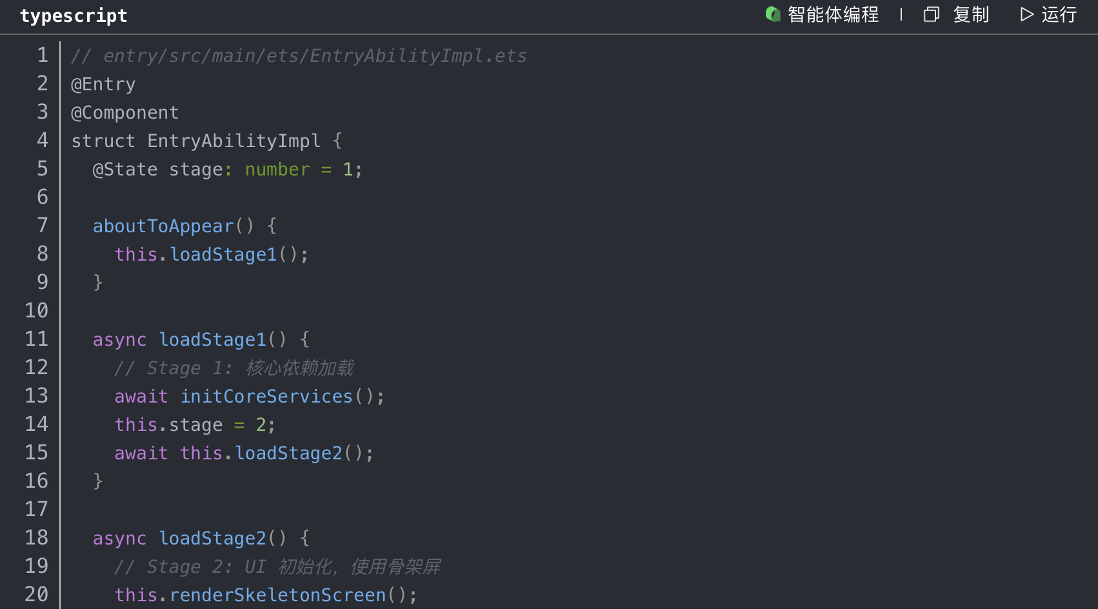This screenshot has width=1098, height=609.
Task: Open 智能体编程 agent programming
Action: (x=832, y=14)
